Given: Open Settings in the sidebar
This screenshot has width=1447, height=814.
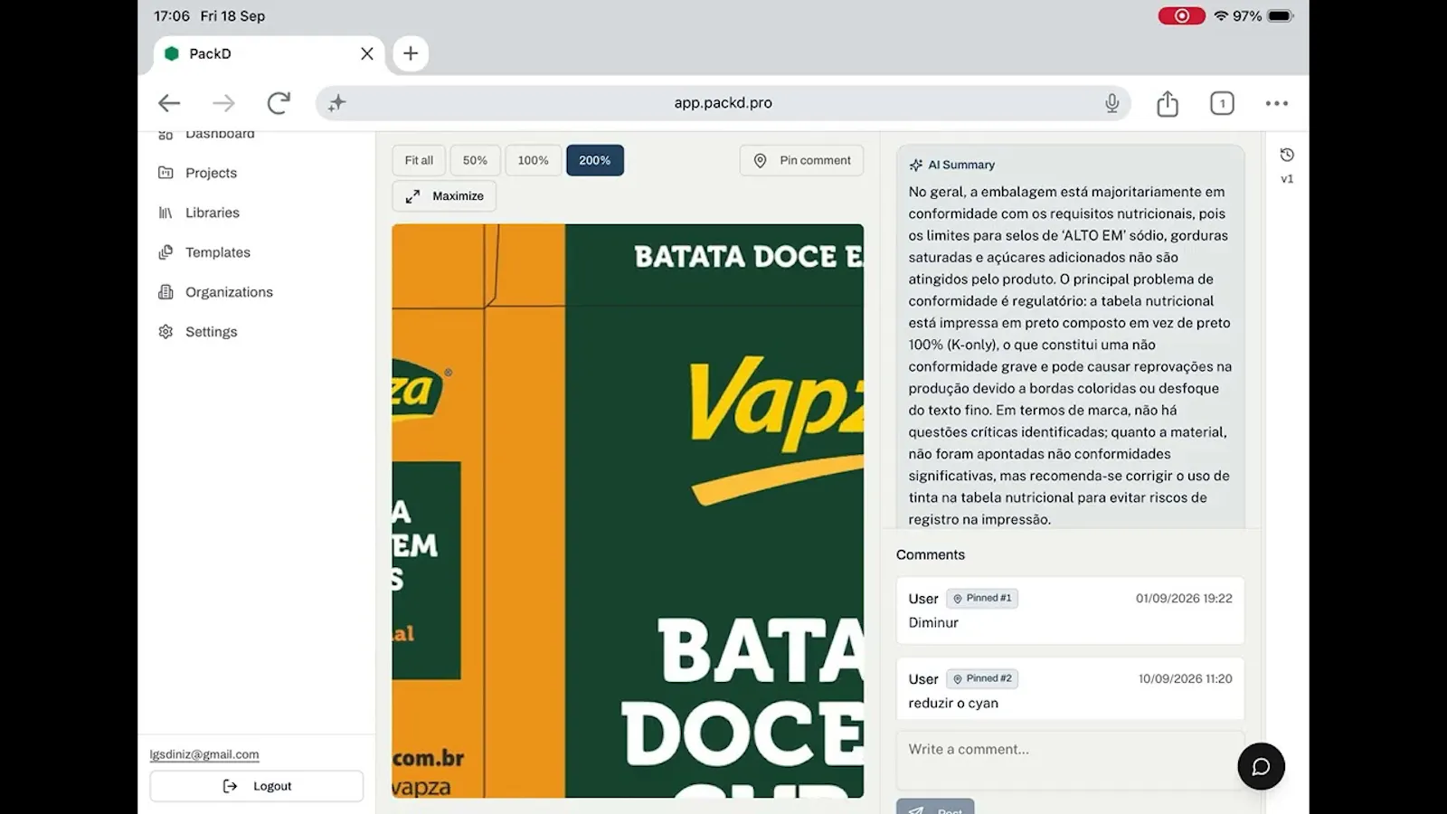Looking at the screenshot, I should pos(211,332).
